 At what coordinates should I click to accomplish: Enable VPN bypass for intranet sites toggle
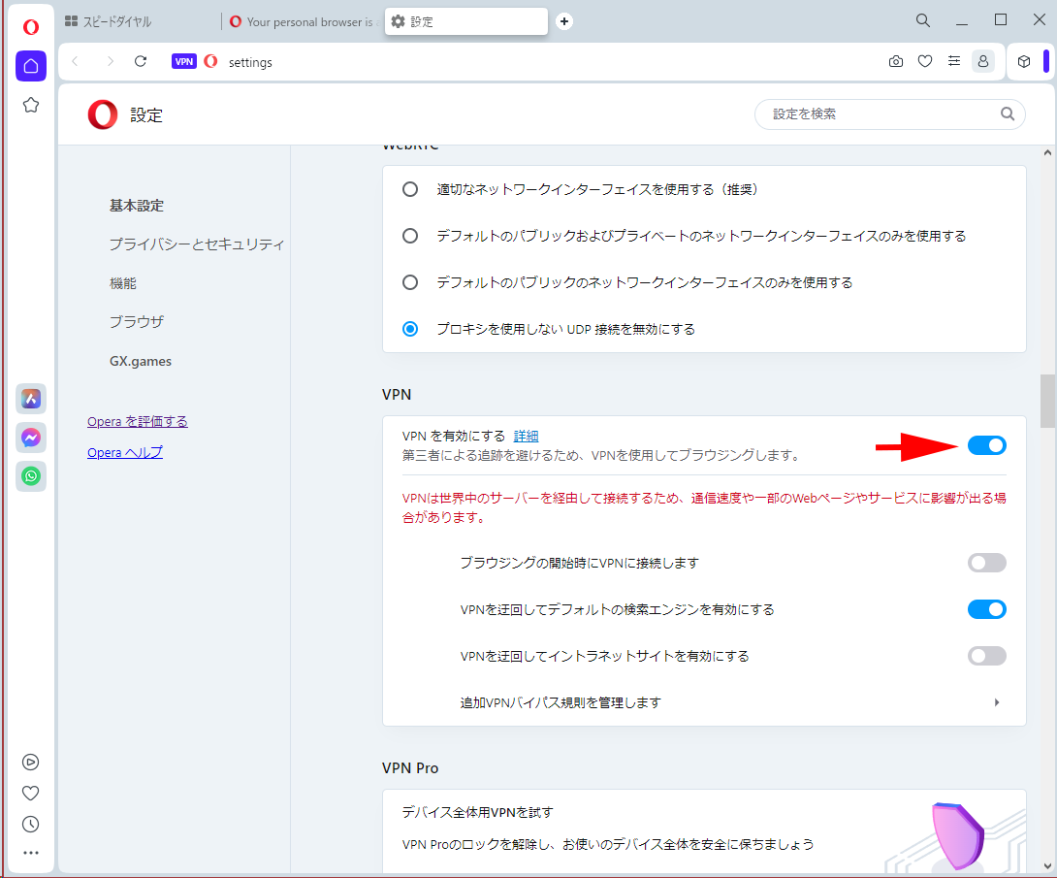tap(986, 656)
